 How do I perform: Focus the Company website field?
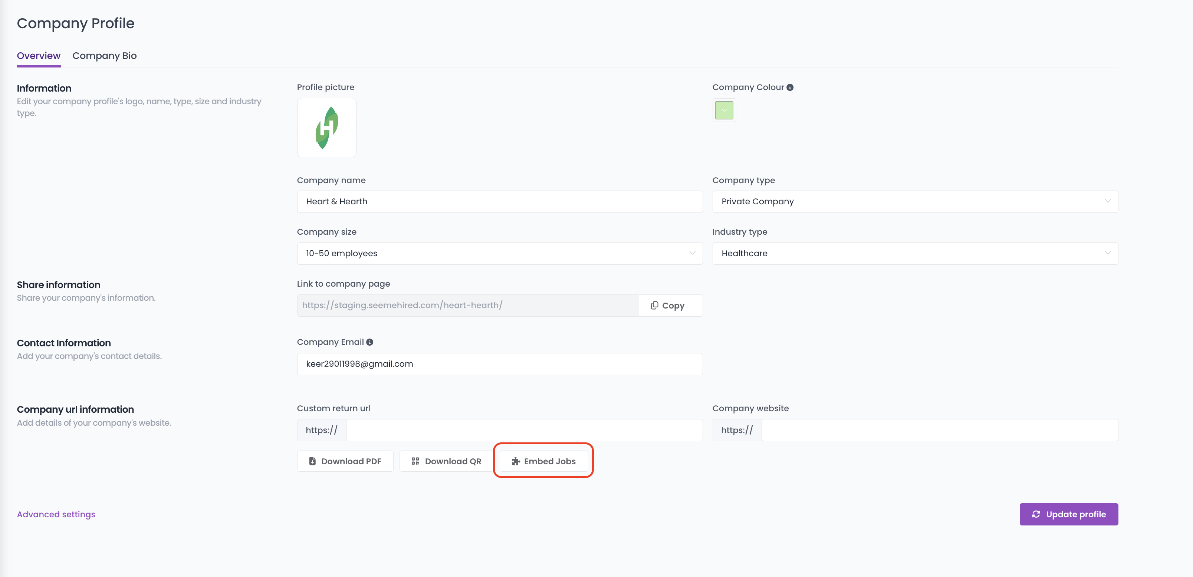[940, 430]
